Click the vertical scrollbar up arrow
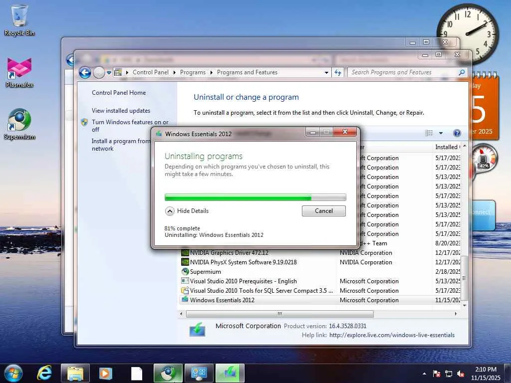Image resolution: width=511 pixels, height=383 pixels. click(x=465, y=146)
